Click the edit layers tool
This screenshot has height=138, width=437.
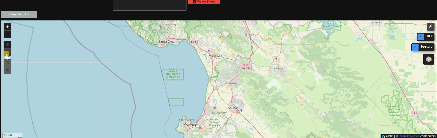[x=7, y=63]
